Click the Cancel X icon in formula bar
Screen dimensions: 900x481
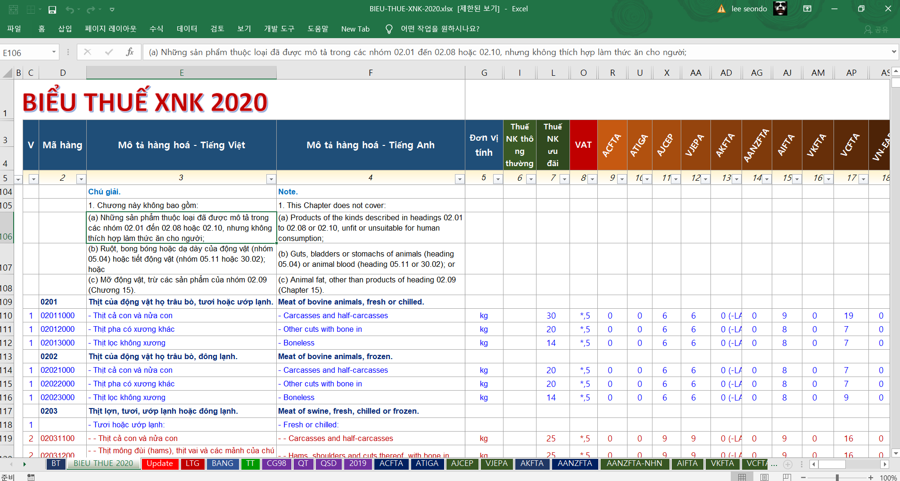click(x=87, y=52)
